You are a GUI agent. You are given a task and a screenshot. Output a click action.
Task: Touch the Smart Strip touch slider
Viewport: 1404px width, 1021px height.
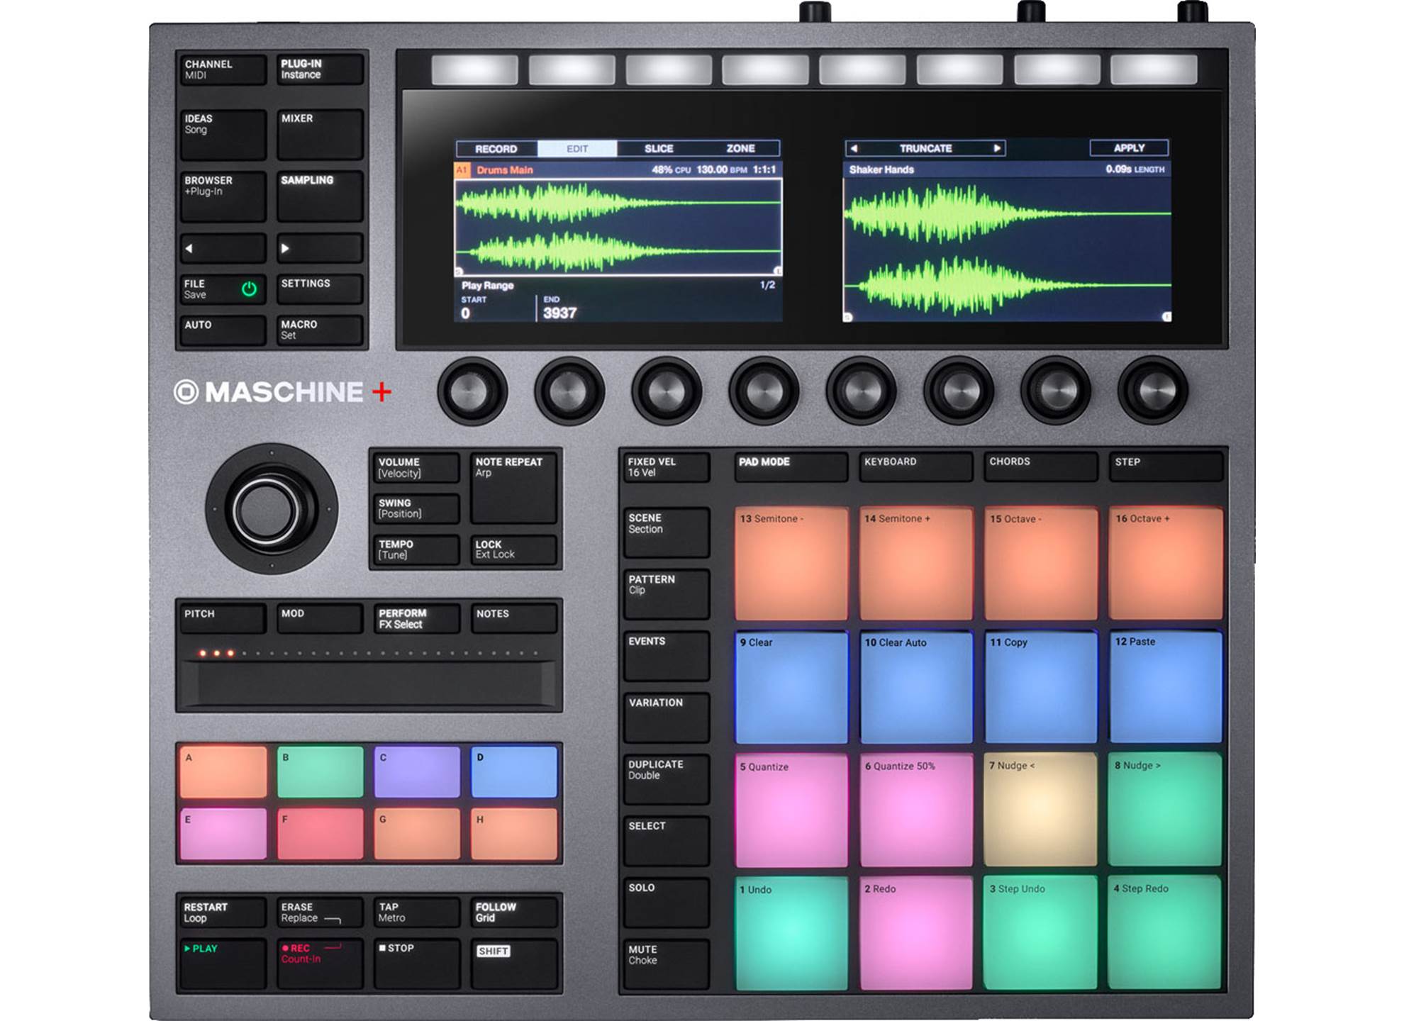[369, 683]
